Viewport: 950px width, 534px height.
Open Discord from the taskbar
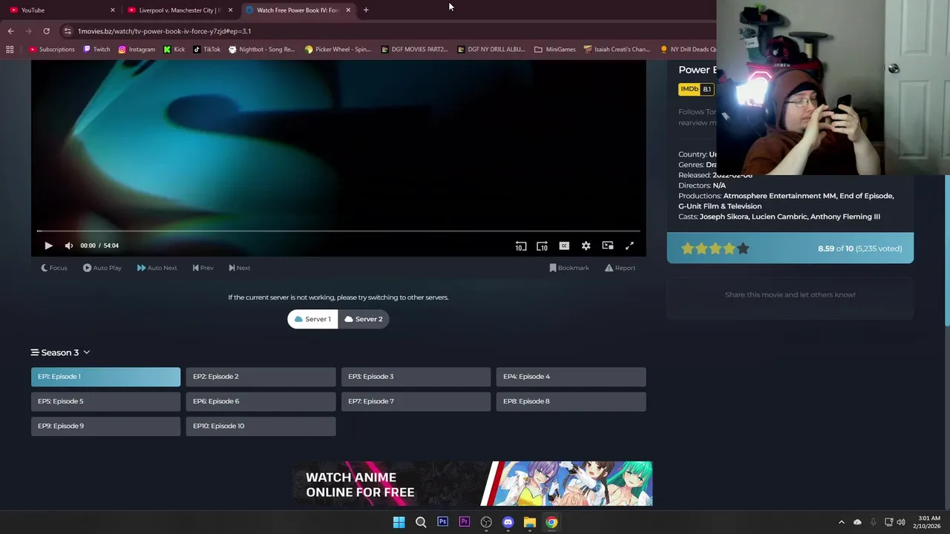click(508, 522)
